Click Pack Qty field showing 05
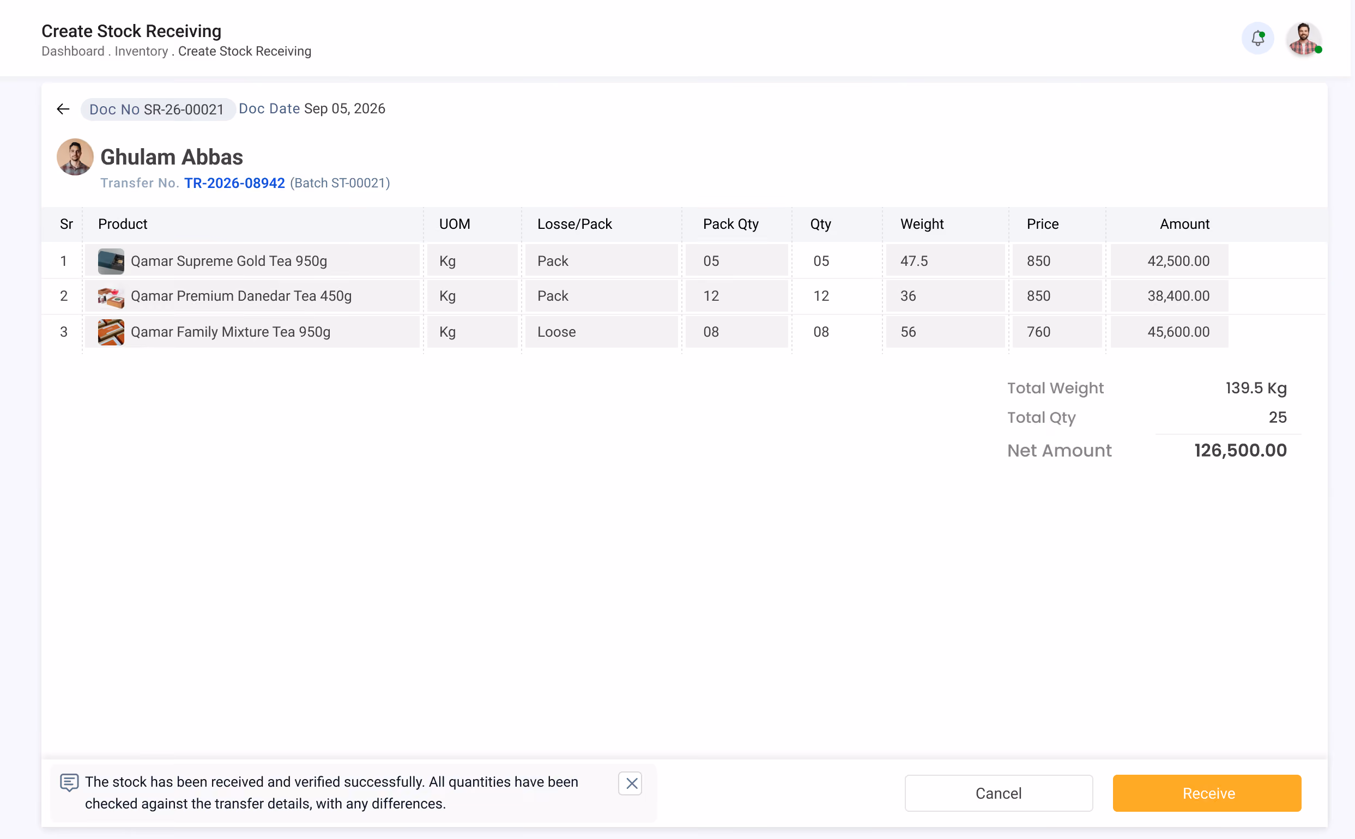The height and width of the screenshot is (839, 1355). pos(736,260)
